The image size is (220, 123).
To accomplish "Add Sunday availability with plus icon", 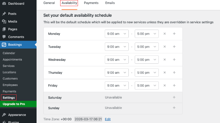I will click(x=174, y=108).
